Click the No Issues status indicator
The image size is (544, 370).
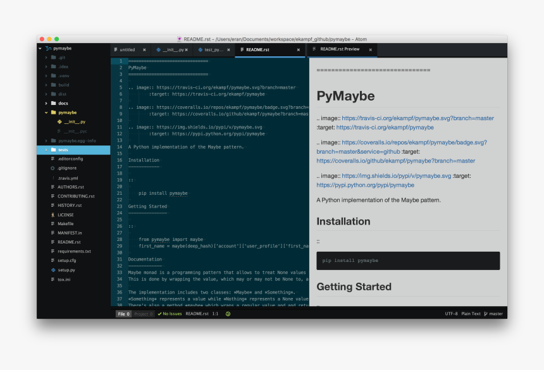170,314
